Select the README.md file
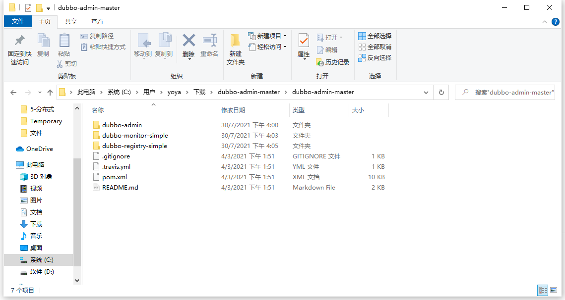This screenshot has height=300, width=565. [x=120, y=188]
